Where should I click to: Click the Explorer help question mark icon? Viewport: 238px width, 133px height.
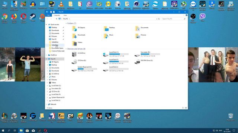[x=186, y=15]
